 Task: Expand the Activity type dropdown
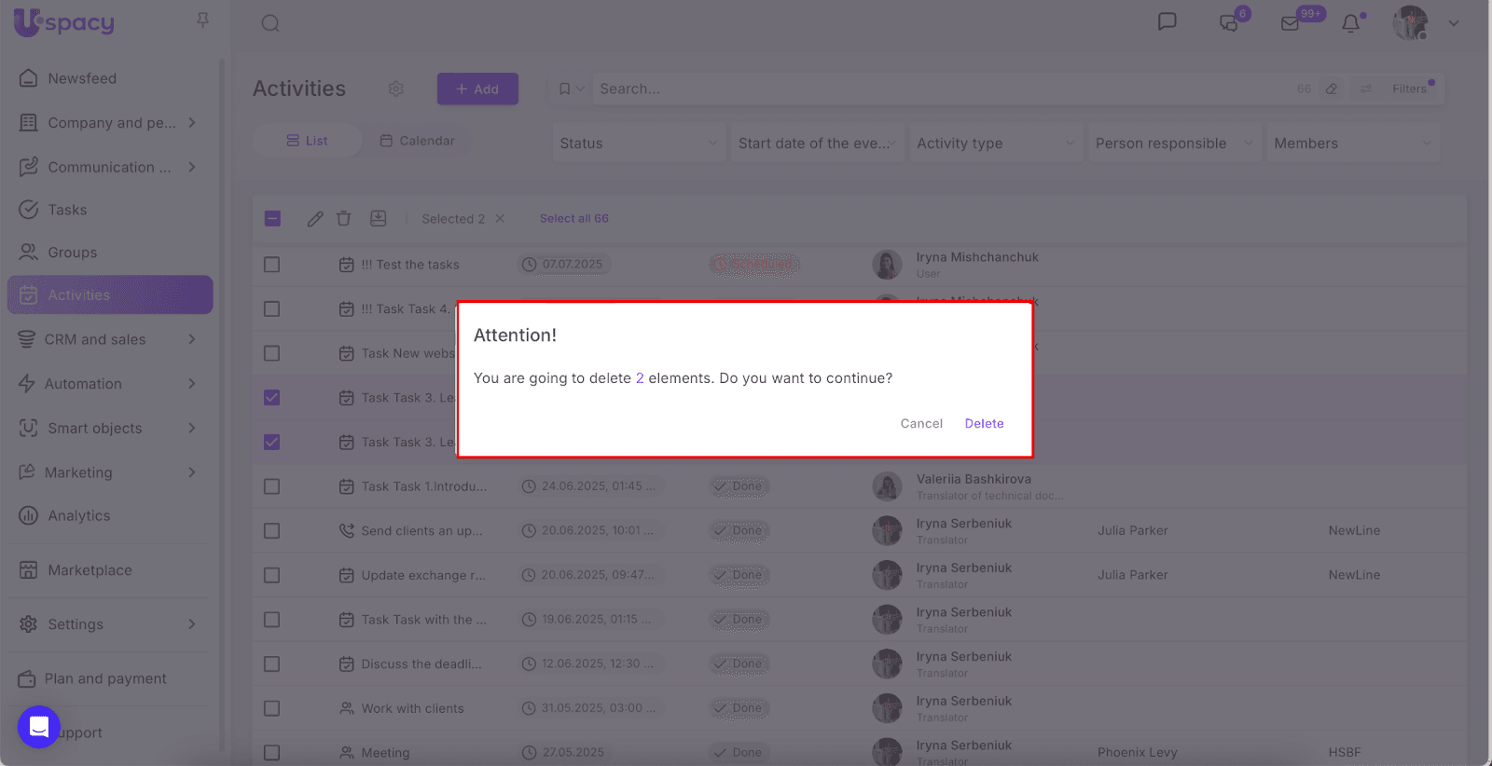995,144
